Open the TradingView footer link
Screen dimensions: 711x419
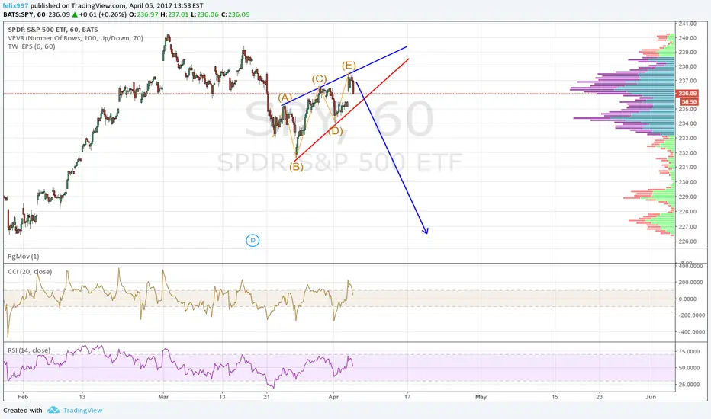pos(82,411)
